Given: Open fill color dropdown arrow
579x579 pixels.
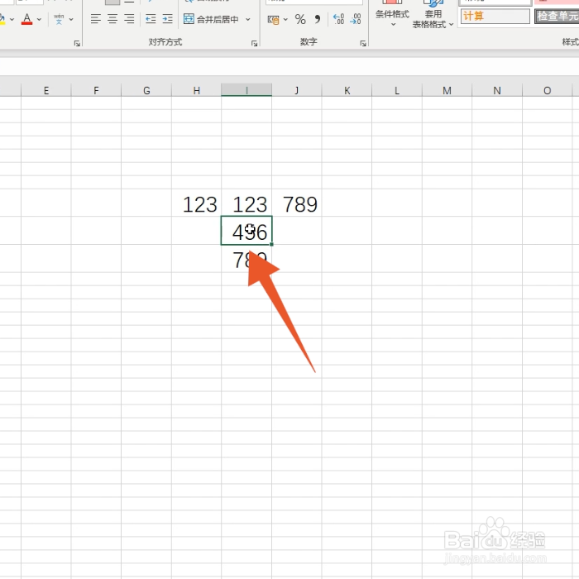Looking at the screenshot, I should [x=12, y=19].
